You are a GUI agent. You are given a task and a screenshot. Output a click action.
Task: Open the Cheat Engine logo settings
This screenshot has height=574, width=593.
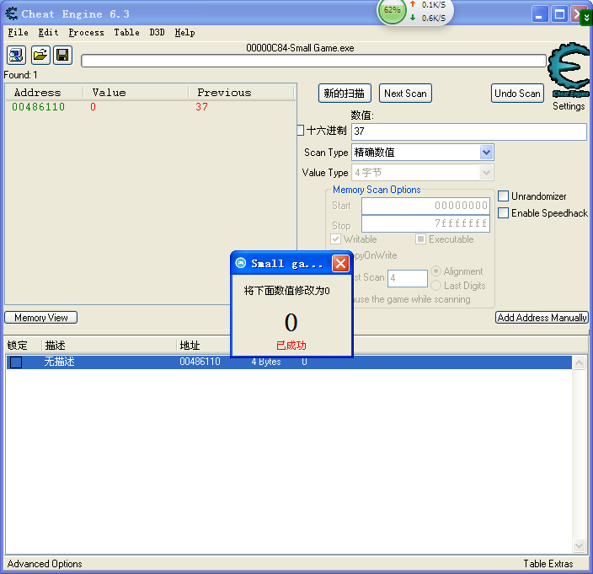[569, 70]
